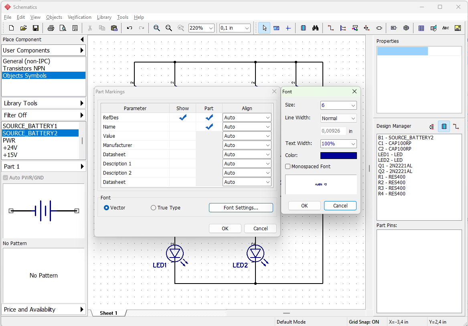Open the Tools menu
The height and width of the screenshot is (326, 468).
(x=123, y=17)
